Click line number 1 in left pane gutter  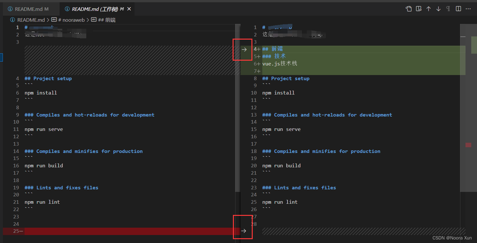pyautogui.click(x=18, y=27)
